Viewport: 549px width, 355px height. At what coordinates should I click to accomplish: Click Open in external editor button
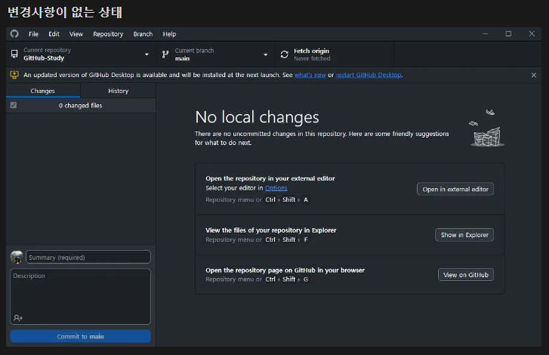click(455, 189)
